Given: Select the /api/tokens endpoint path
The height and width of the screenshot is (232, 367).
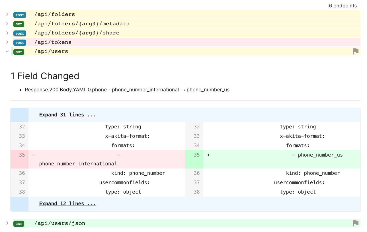Looking at the screenshot, I should [53, 42].
